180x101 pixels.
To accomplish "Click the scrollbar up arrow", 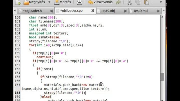I will [162, 17].
